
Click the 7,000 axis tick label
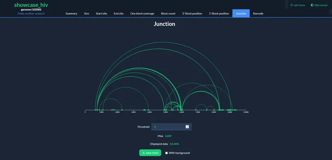198,112
